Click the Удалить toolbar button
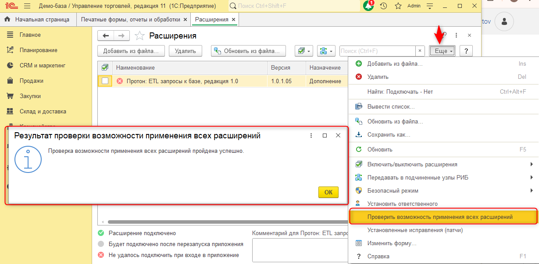Screen dimensions: 539x264 click(x=186, y=51)
